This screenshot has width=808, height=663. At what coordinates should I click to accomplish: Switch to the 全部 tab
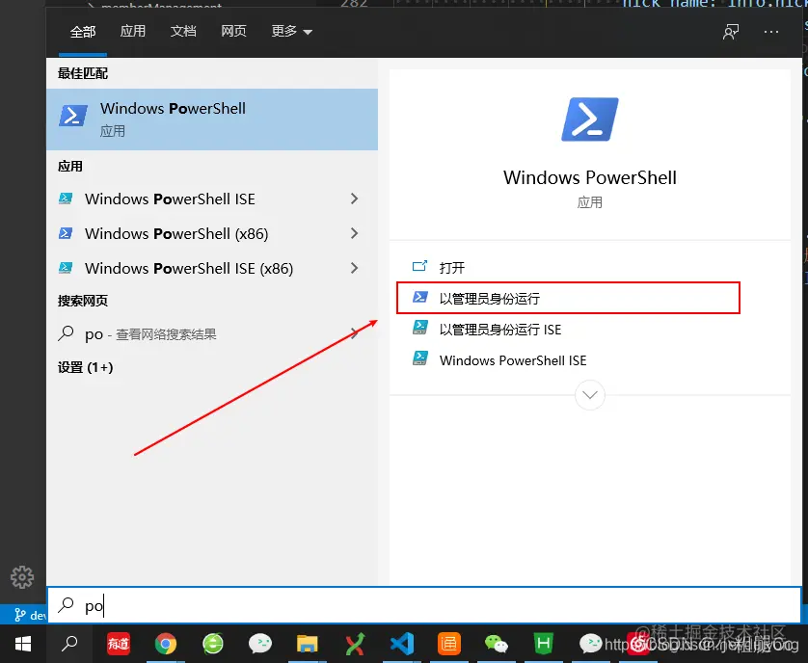tap(83, 32)
